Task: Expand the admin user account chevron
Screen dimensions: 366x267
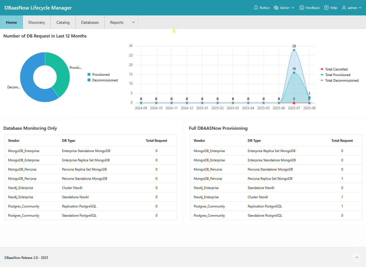Action: 360,8
